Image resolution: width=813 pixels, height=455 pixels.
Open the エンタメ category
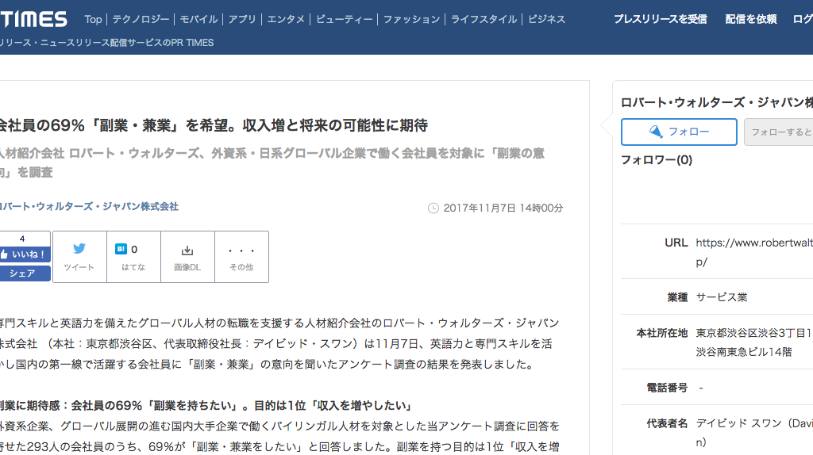coord(286,19)
